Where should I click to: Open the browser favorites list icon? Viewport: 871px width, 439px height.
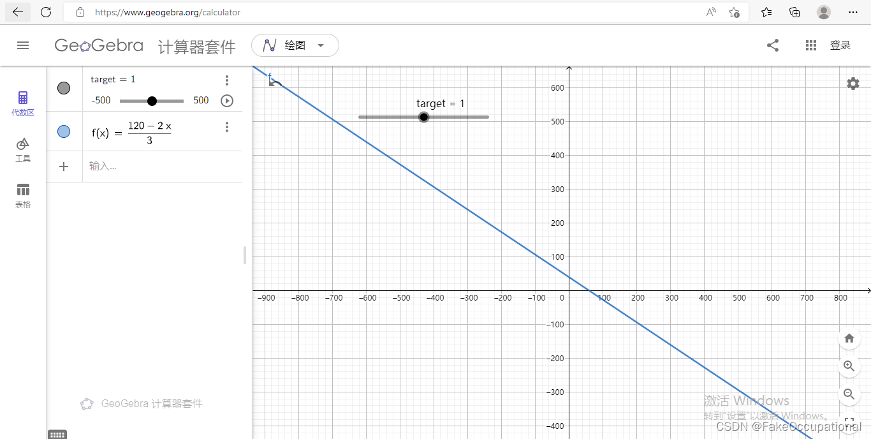point(766,12)
